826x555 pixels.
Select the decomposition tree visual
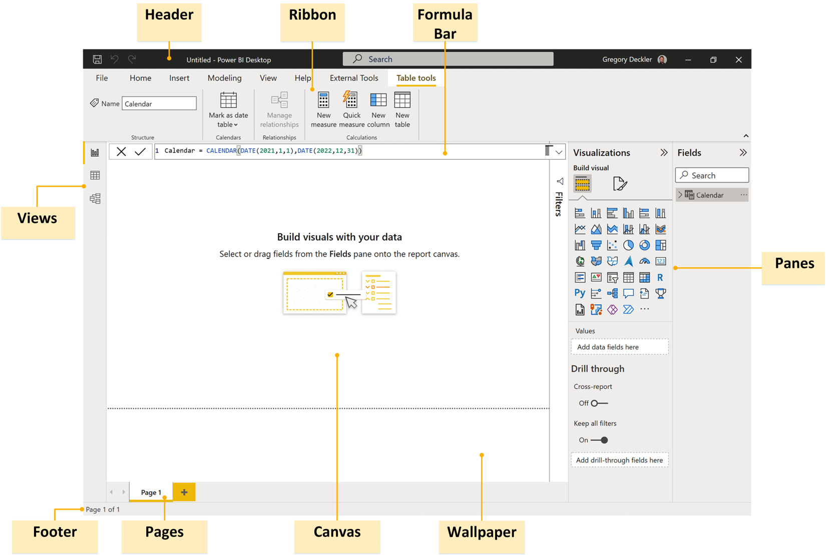(x=612, y=293)
